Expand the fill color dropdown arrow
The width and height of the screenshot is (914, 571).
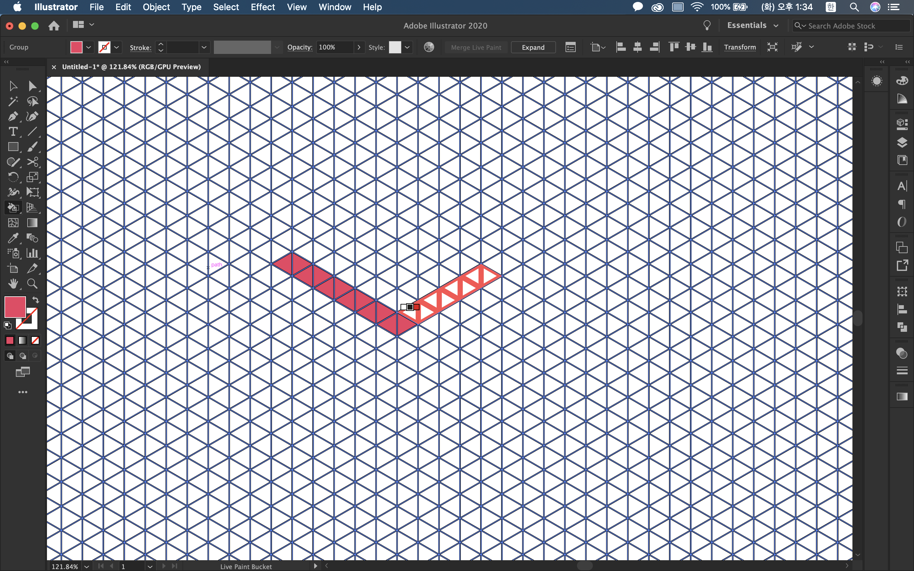click(x=88, y=47)
